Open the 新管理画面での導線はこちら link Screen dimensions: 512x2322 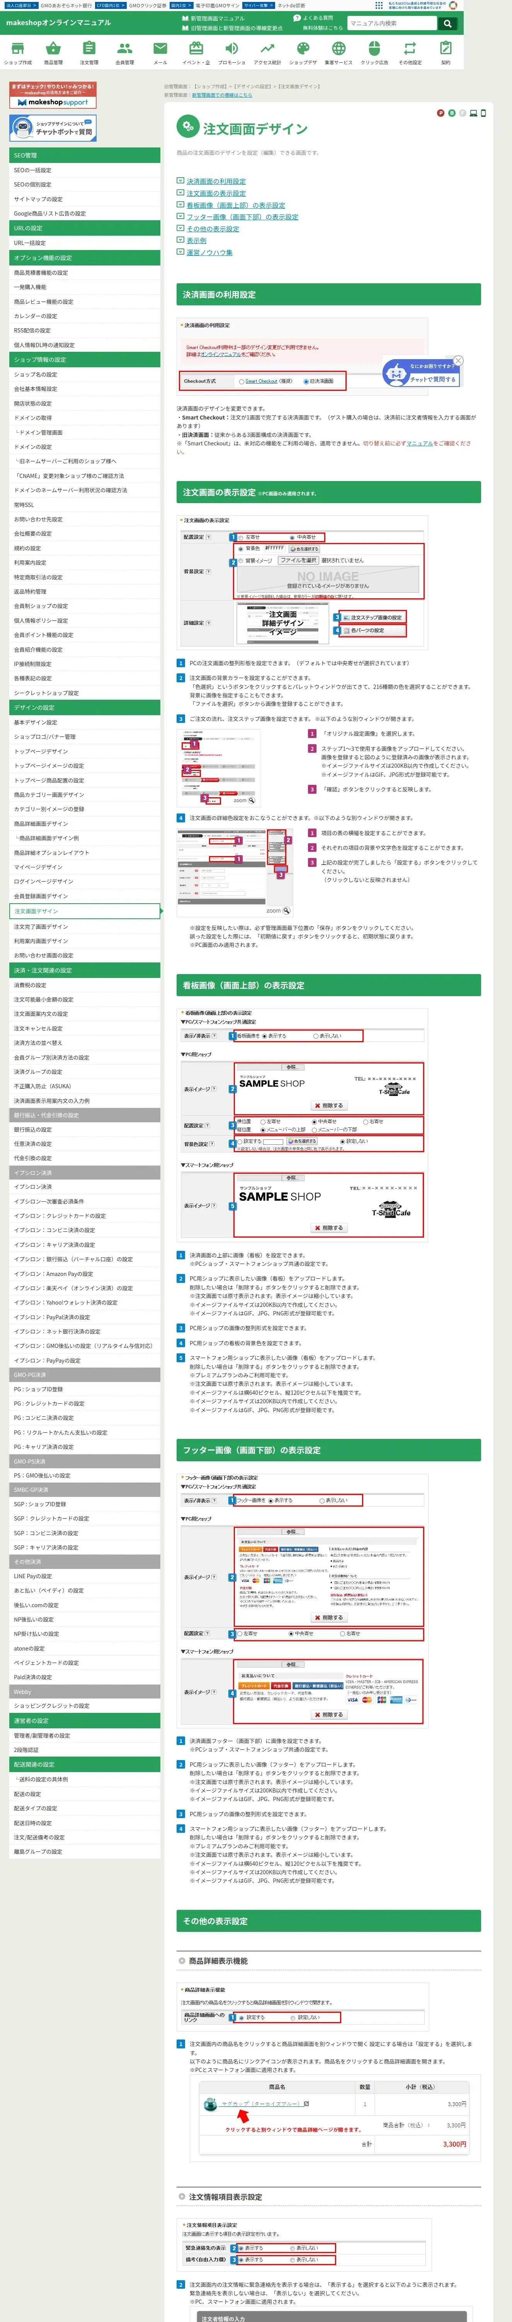coord(222,95)
